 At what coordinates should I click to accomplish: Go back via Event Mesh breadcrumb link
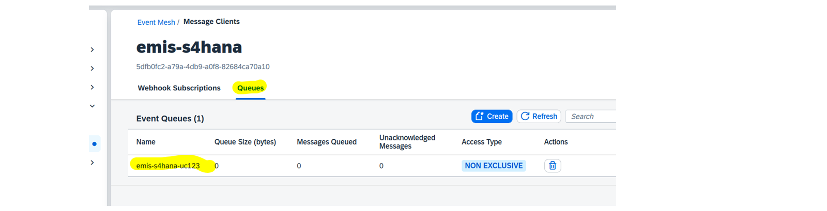click(x=156, y=22)
